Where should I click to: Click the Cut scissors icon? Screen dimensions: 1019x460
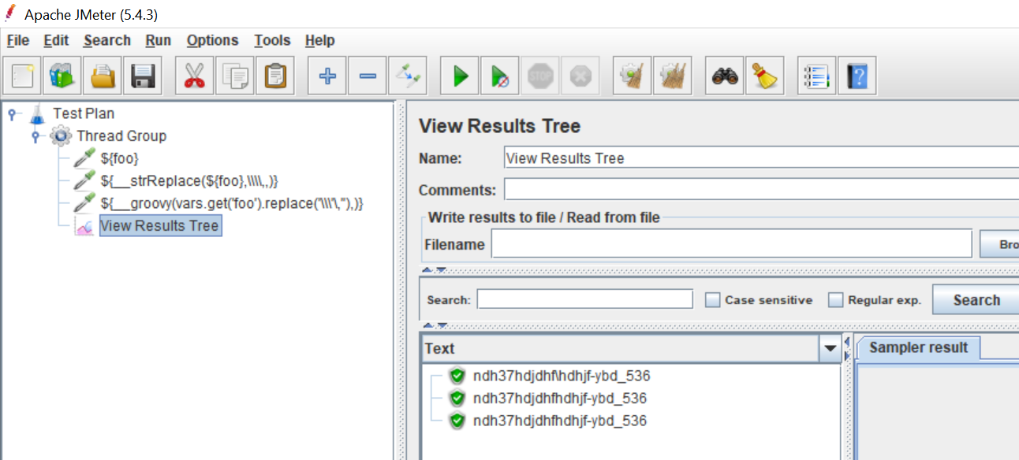194,76
